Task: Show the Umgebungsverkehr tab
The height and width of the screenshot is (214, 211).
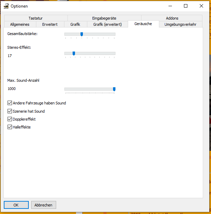Action: pyautogui.click(x=180, y=24)
